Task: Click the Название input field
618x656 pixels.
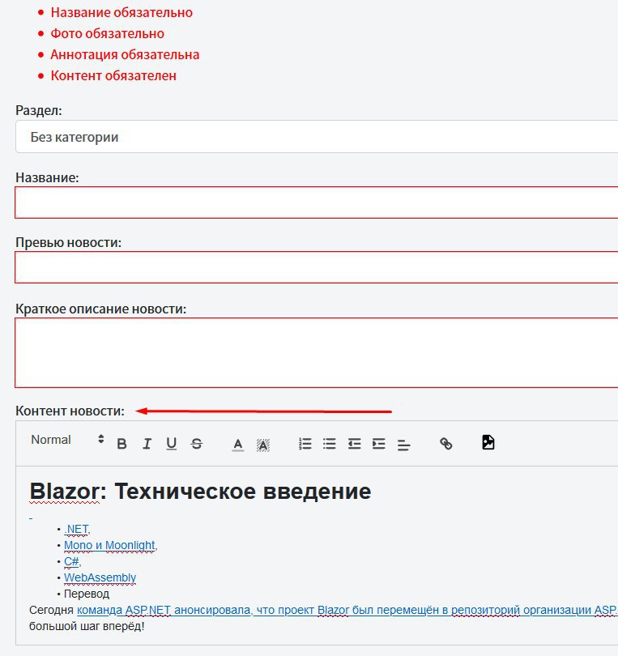Action: (x=317, y=202)
